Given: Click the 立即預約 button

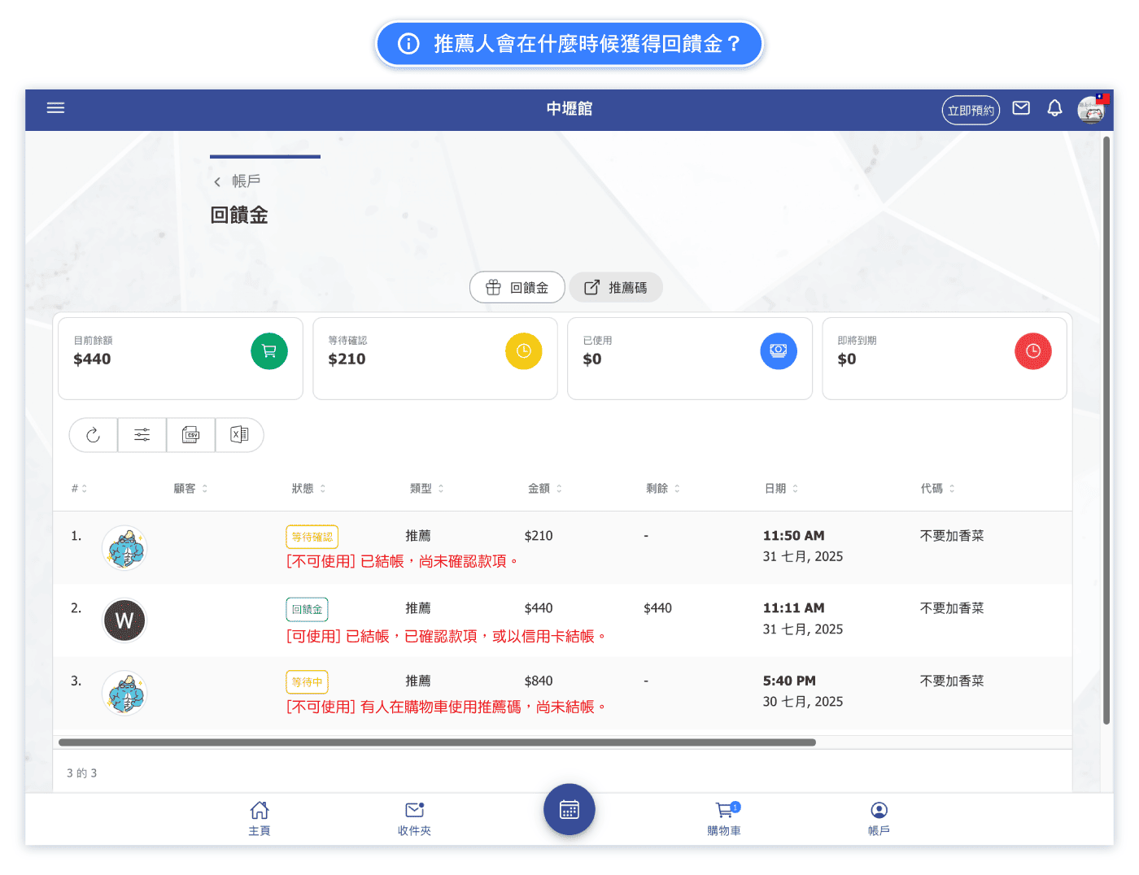Looking at the screenshot, I should pos(971,111).
